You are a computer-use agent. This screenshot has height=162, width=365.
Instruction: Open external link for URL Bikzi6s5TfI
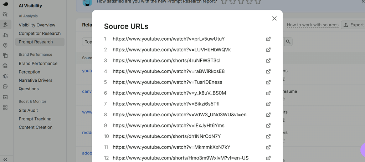pos(268,104)
